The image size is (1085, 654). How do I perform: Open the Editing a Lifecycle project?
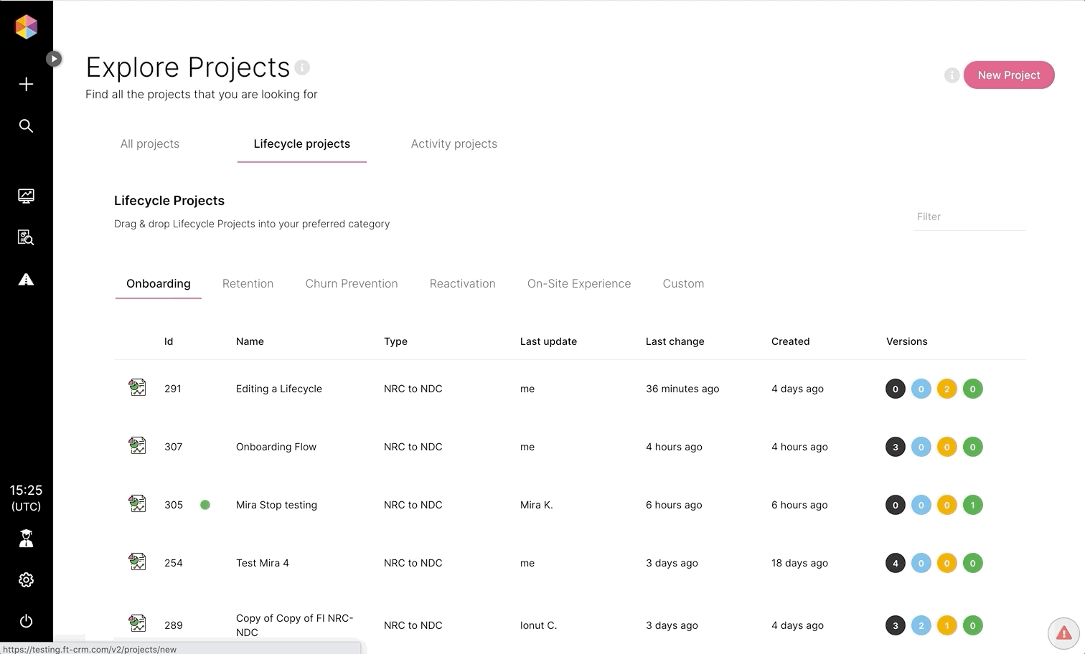click(278, 389)
